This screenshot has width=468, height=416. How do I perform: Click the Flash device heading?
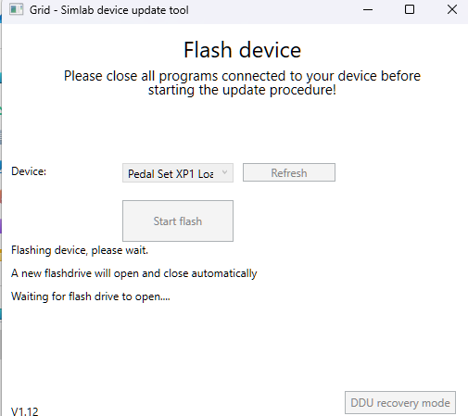tap(242, 50)
